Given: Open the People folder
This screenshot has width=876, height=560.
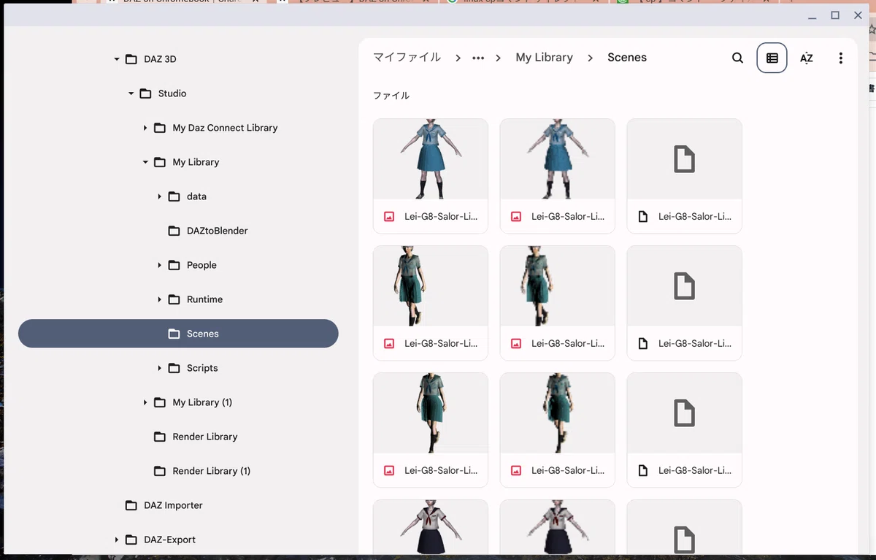Looking at the screenshot, I should [x=178, y=265].
